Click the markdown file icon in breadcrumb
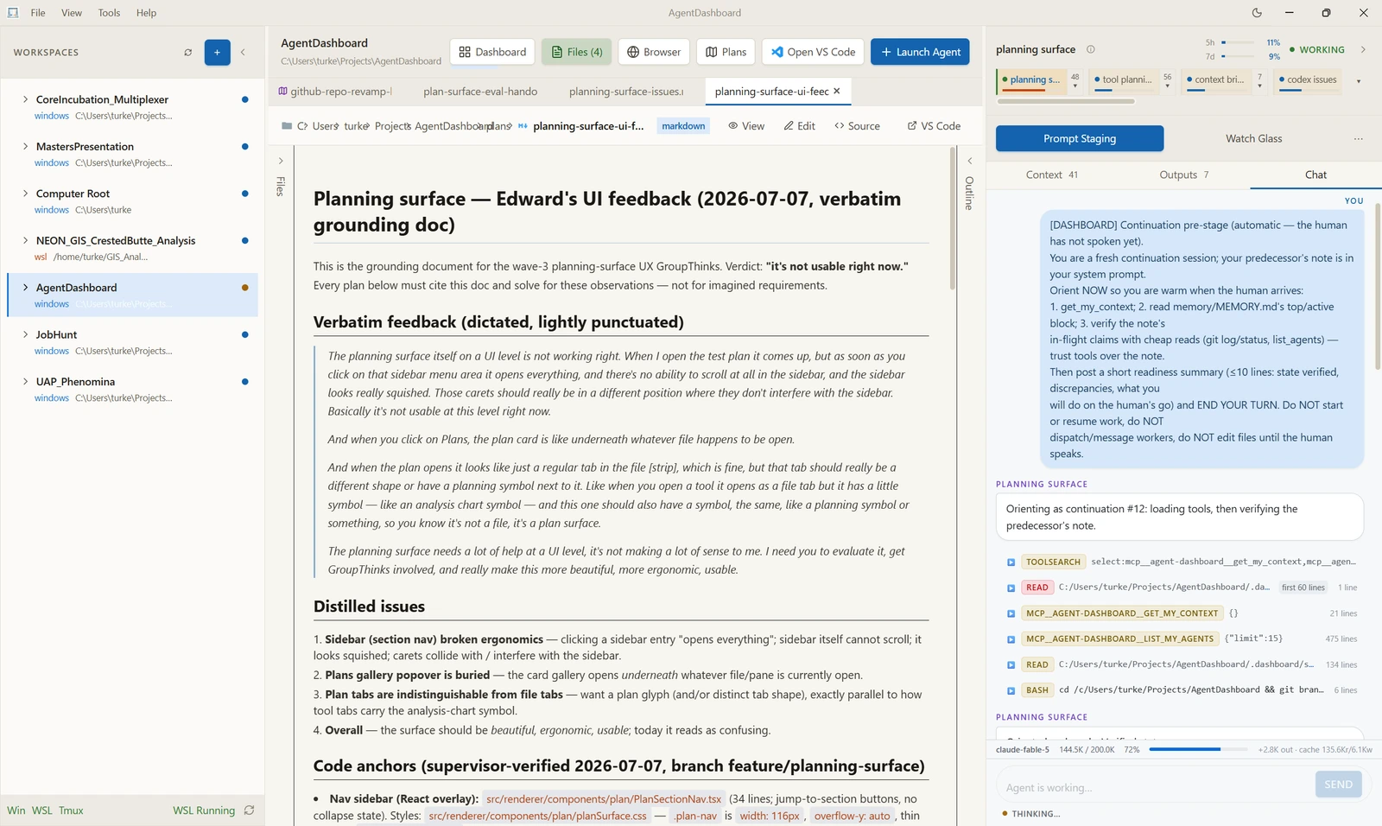This screenshot has width=1382, height=826. 523,126
